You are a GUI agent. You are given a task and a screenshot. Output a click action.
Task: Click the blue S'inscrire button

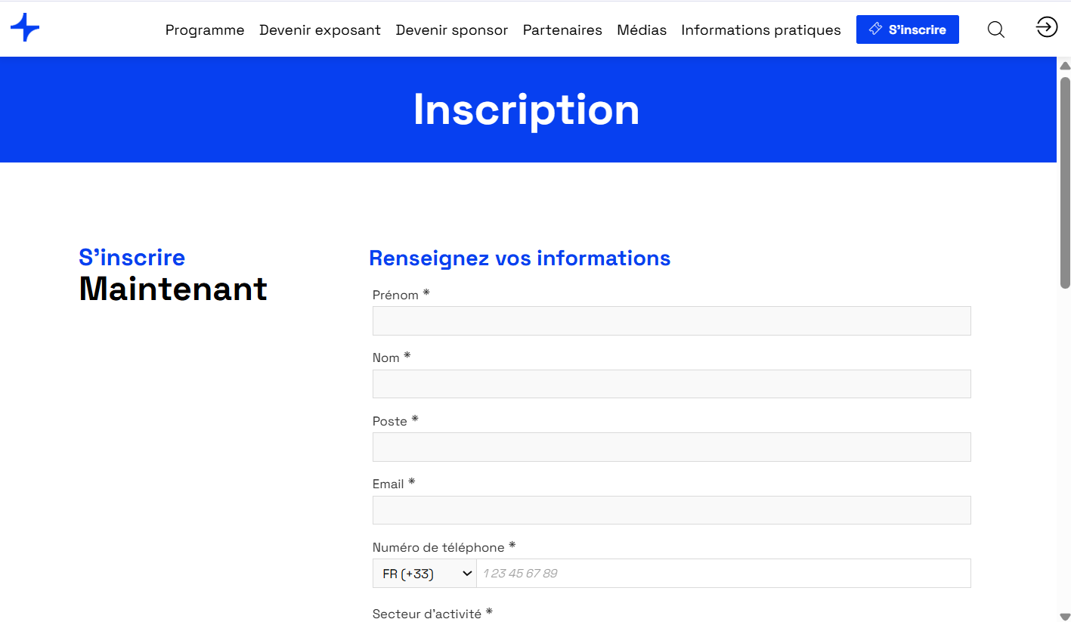[x=908, y=29]
